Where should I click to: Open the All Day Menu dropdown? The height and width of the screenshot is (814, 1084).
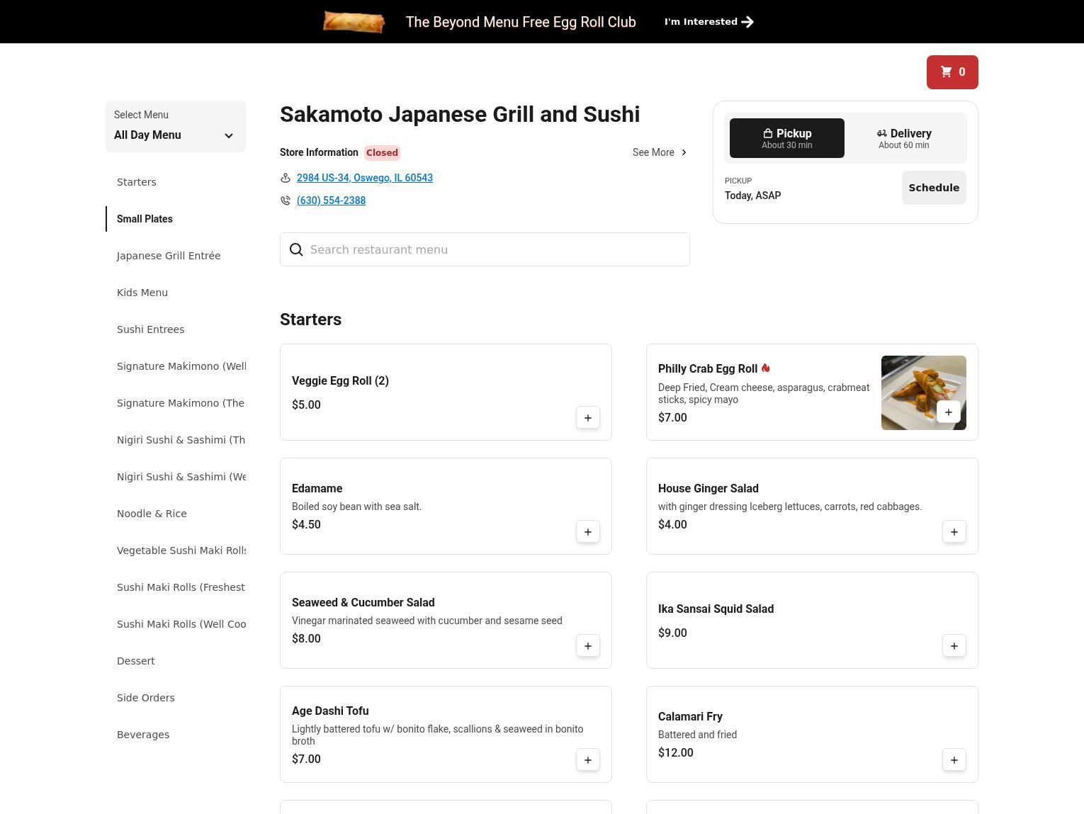pyautogui.click(x=175, y=127)
